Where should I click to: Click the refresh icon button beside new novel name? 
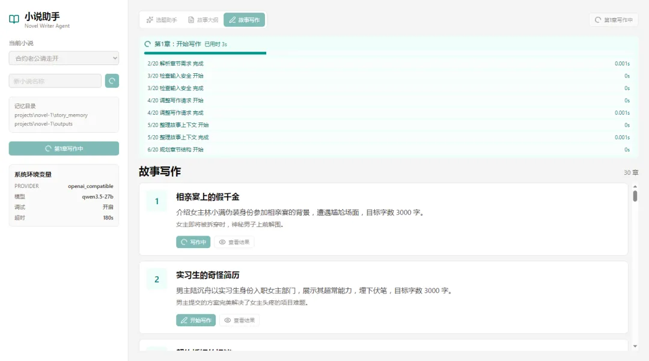click(112, 80)
